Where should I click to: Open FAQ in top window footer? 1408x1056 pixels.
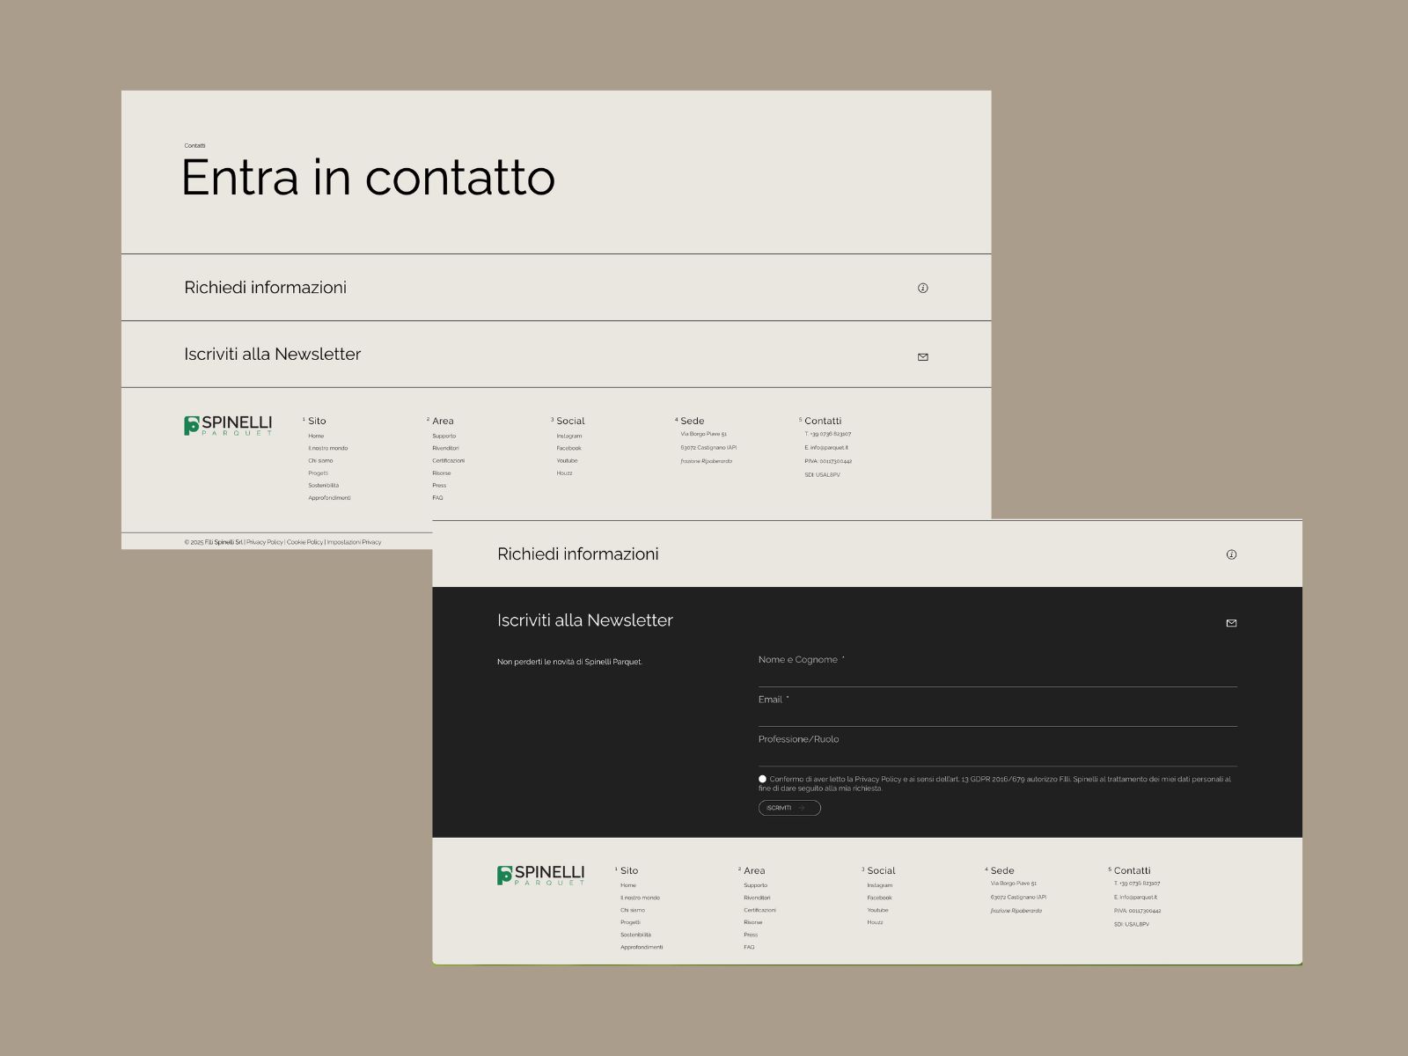437,497
